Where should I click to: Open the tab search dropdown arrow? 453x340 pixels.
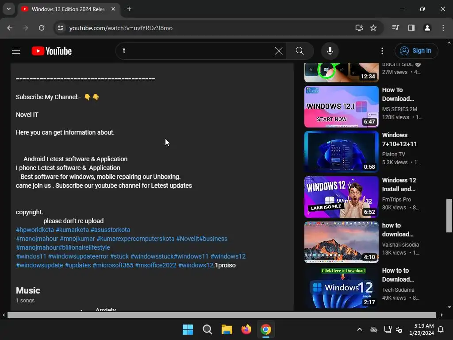tap(9, 9)
